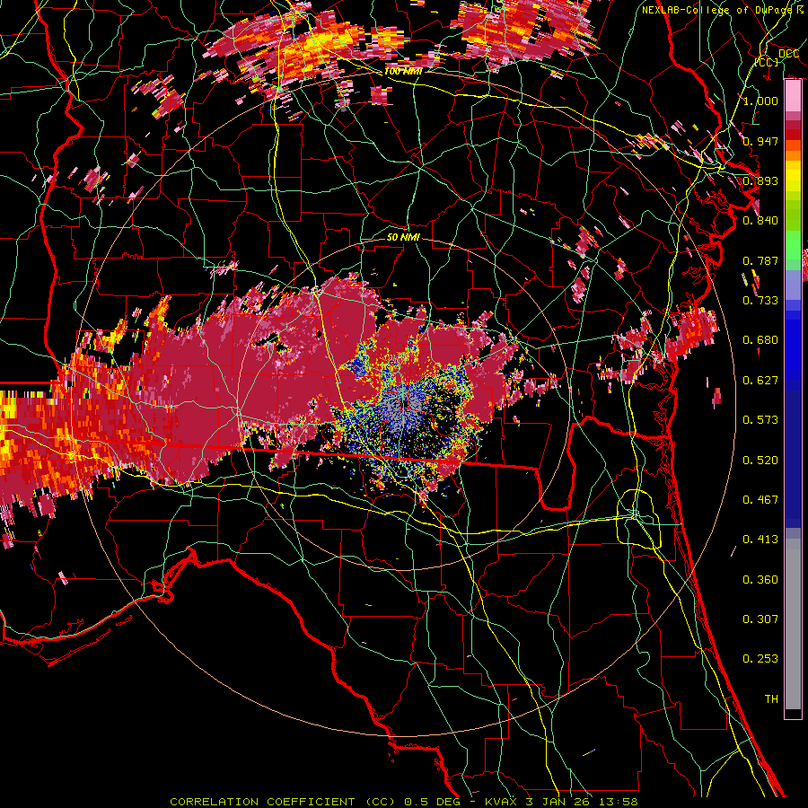The image size is (808, 808).
Task: Pick the bright green swatch near 0.787
Action: pos(793,250)
